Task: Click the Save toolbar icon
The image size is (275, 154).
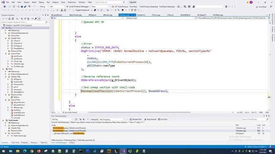Action: tap(22, 7)
